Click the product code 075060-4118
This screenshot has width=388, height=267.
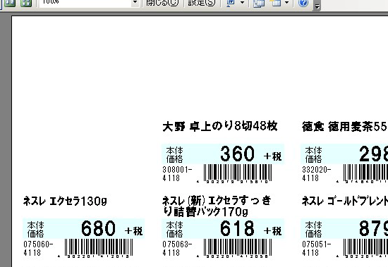point(38,249)
